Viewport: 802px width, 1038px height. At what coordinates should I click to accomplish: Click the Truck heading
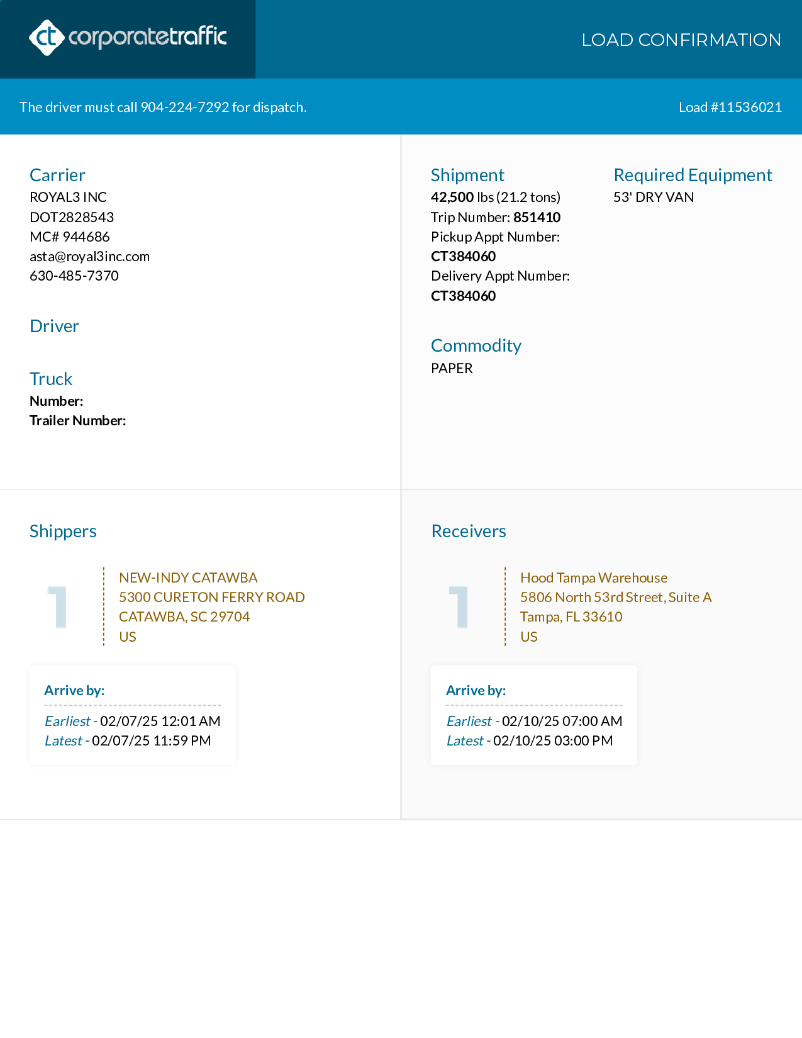51,379
